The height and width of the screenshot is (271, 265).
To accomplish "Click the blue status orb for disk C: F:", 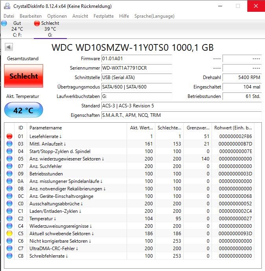I will coord(4,23).
